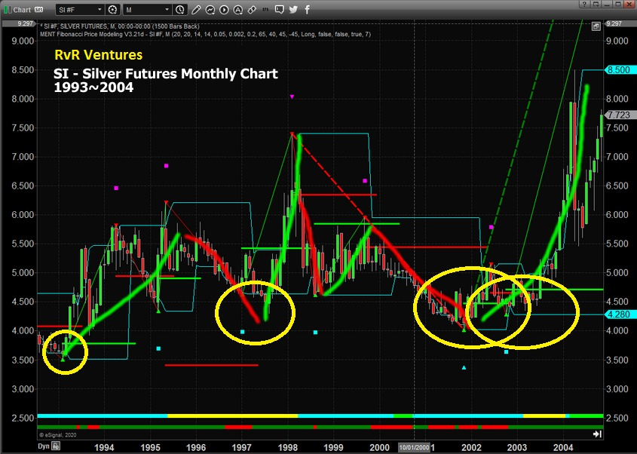The height and width of the screenshot is (454, 637).
Task: Share chart on Facebook
Action: coord(306,10)
